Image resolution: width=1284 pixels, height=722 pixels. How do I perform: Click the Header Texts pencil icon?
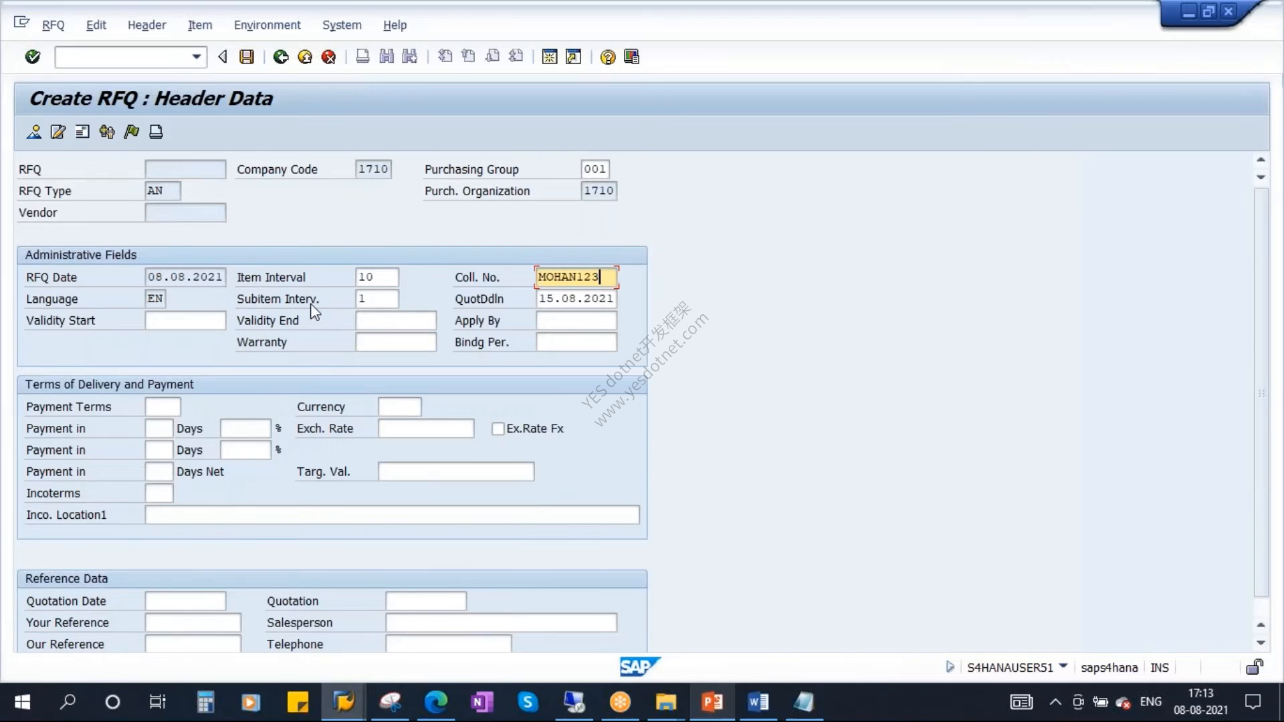(x=58, y=132)
